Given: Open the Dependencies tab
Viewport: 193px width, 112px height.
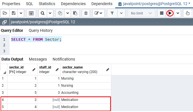Looking at the screenshot, I should click(x=73, y=4).
